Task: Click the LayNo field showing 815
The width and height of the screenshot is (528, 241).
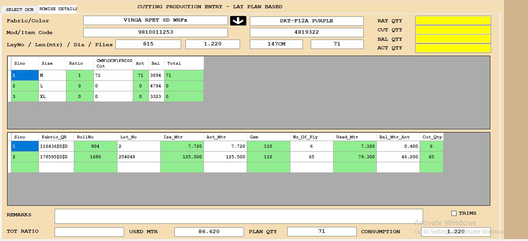Action: [148, 44]
